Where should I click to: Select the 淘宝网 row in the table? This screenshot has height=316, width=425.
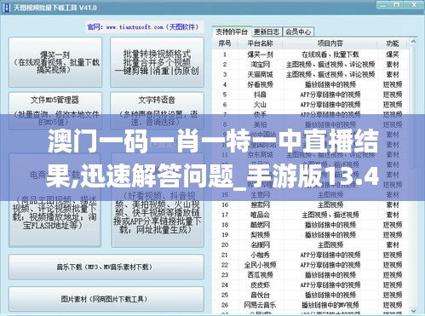tap(311, 64)
